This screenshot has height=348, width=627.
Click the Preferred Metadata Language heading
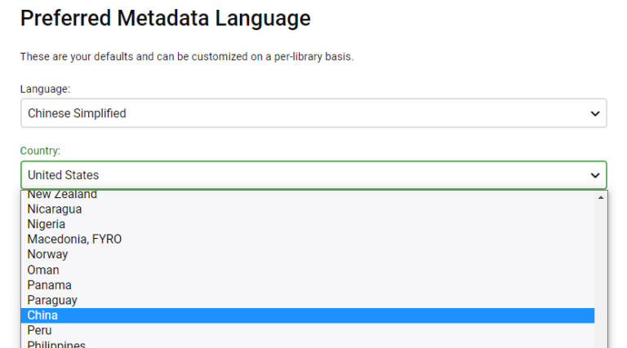pos(165,18)
